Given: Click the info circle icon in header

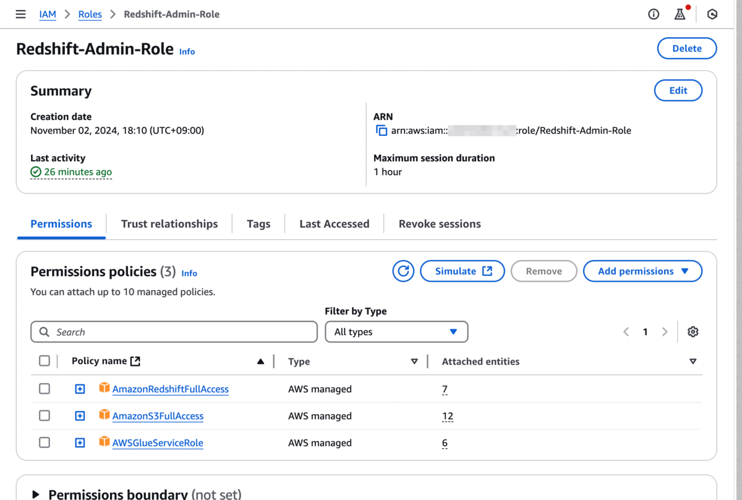Looking at the screenshot, I should point(654,14).
